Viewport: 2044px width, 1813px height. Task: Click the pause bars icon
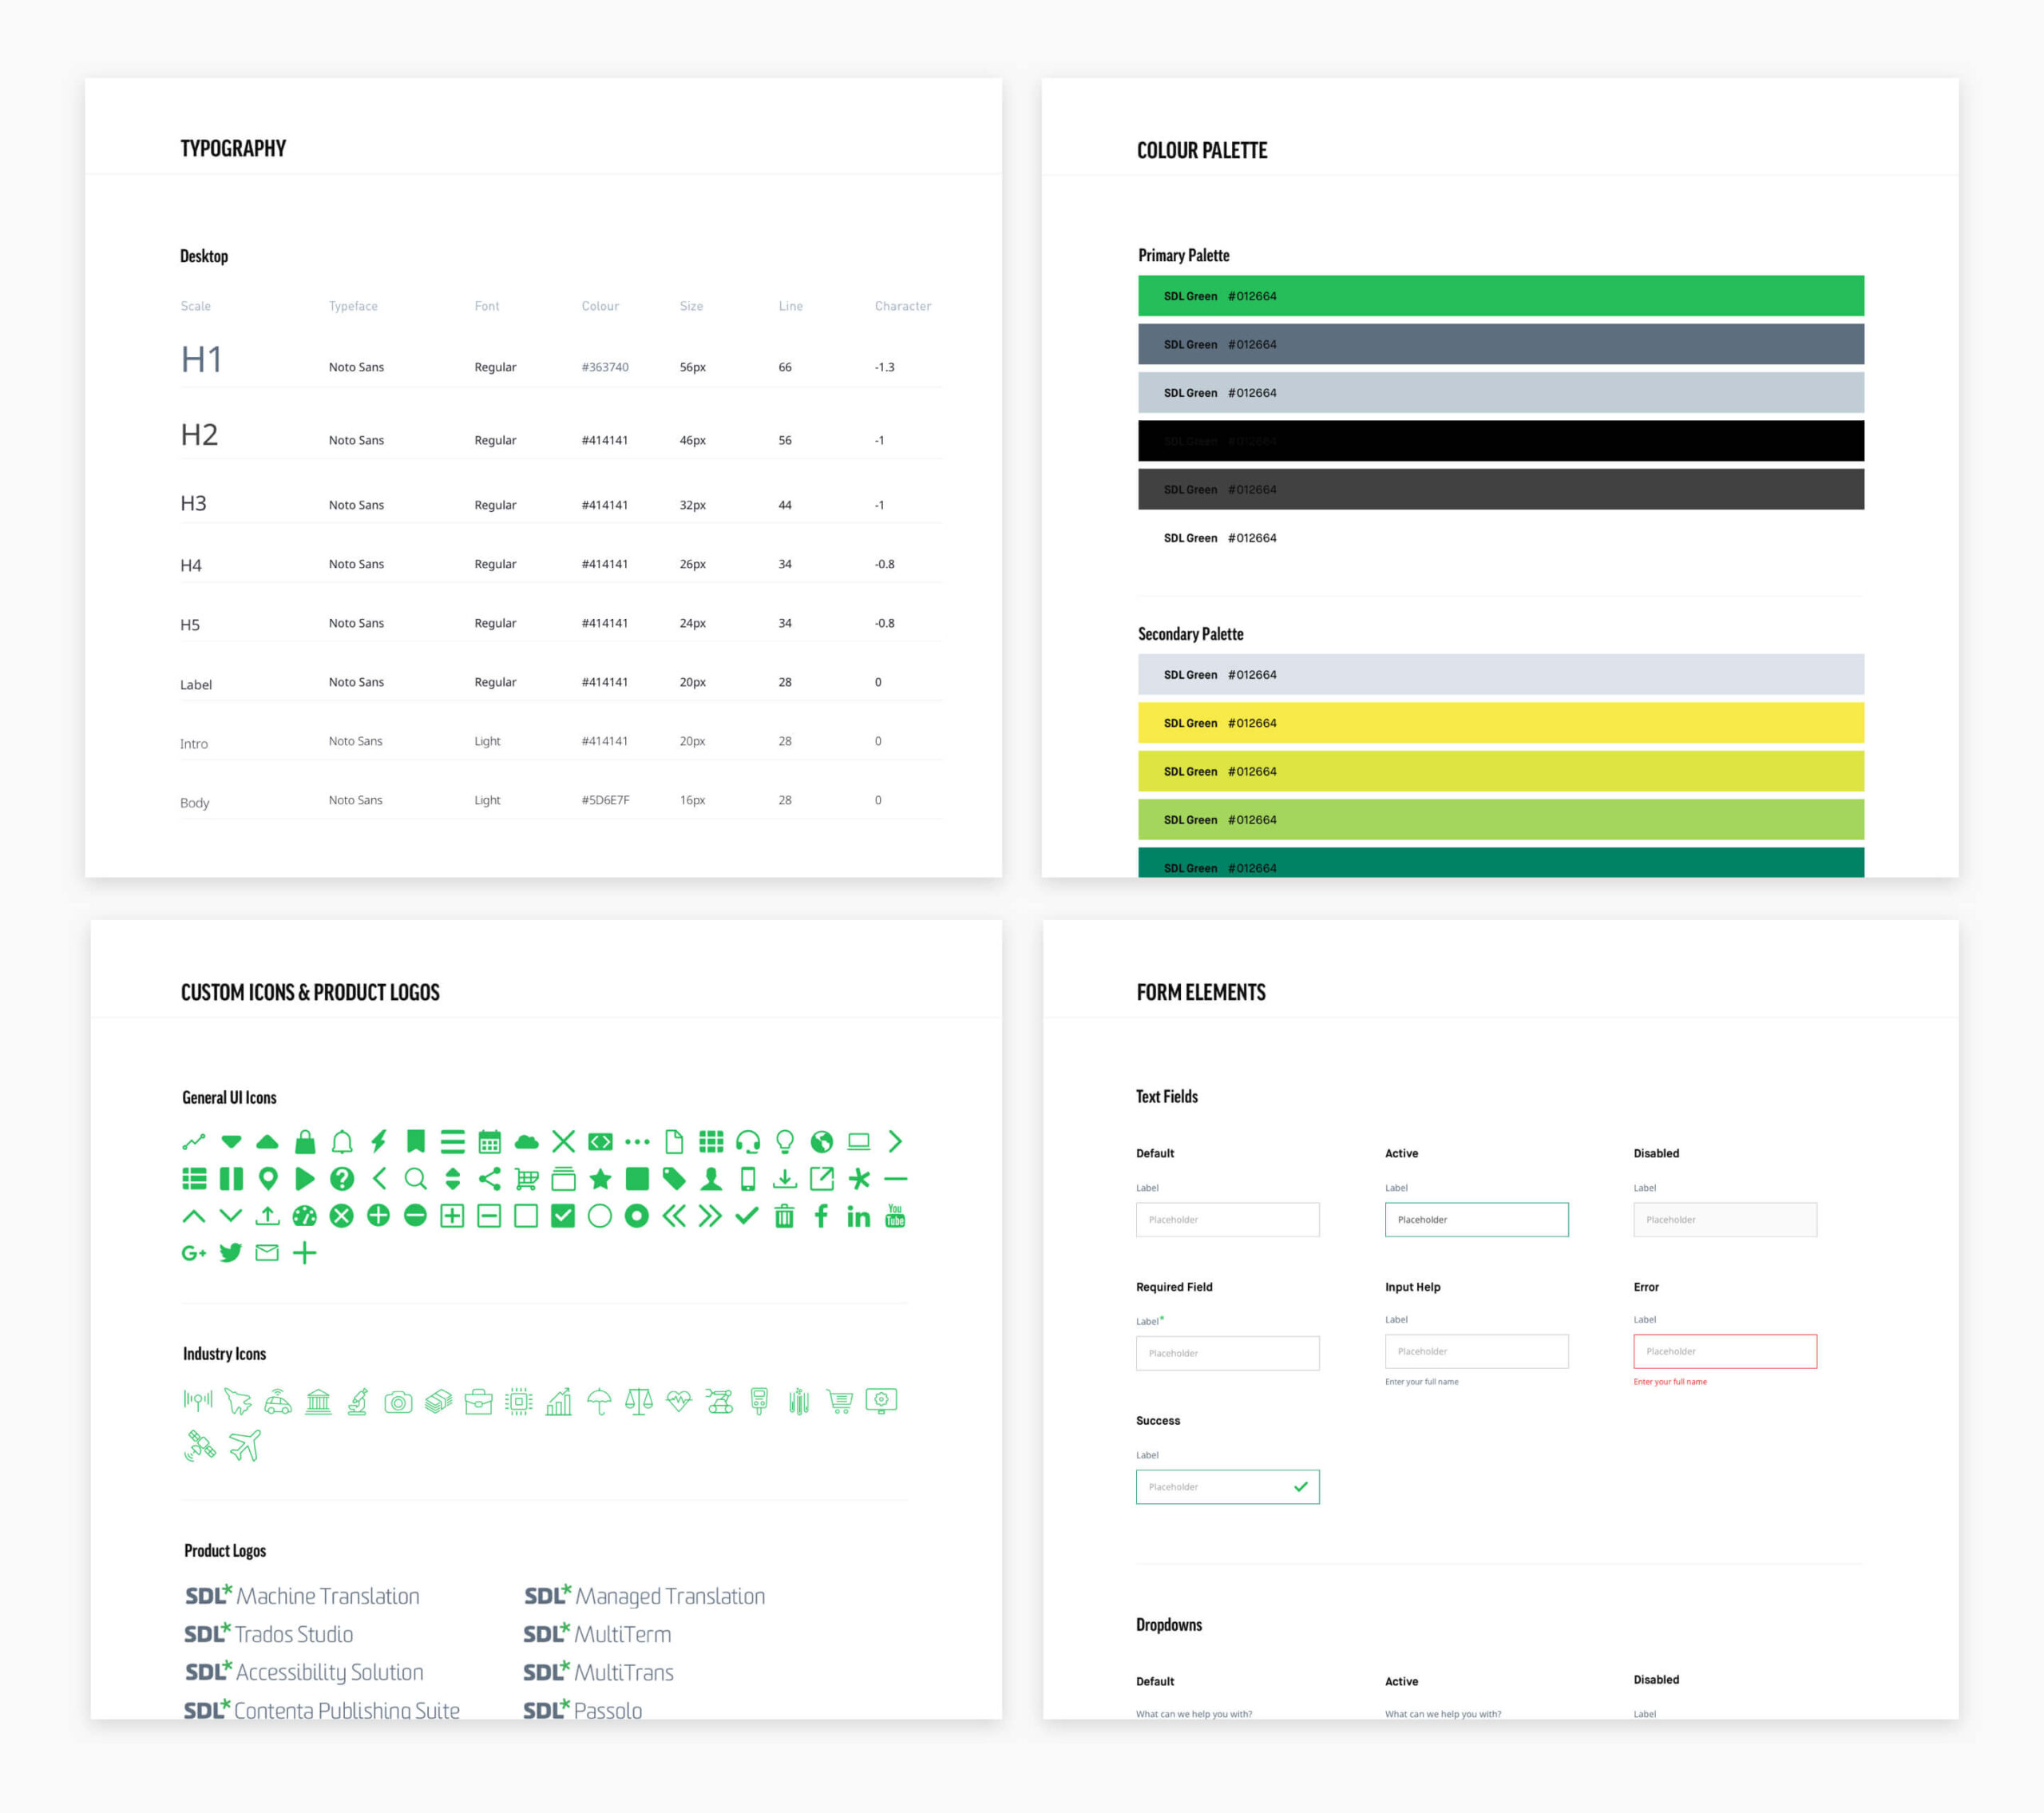(231, 1179)
